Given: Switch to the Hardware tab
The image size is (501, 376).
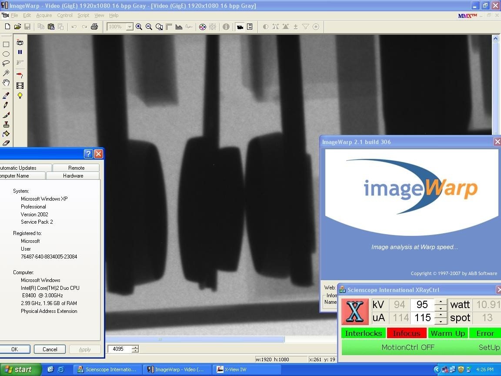Looking at the screenshot, I should click(x=73, y=176).
